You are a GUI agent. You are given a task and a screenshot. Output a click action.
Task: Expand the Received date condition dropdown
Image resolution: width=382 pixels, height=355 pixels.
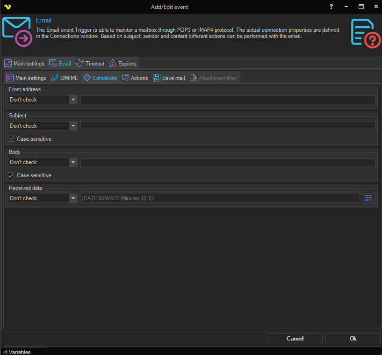[x=73, y=198]
